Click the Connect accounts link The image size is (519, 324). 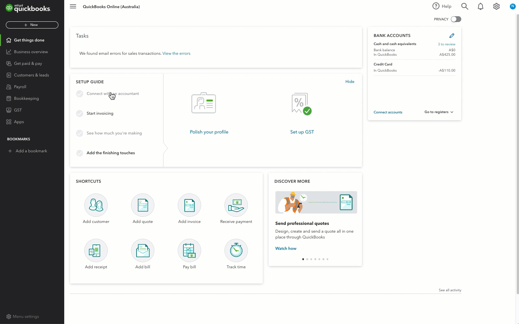(x=388, y=112)
